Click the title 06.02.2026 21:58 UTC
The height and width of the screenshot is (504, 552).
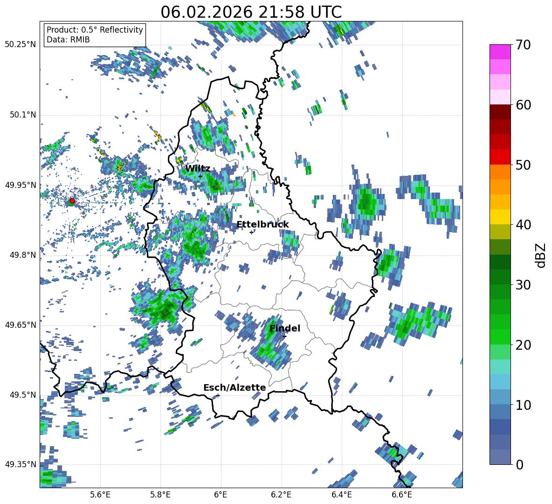click(x=251, y=12)
